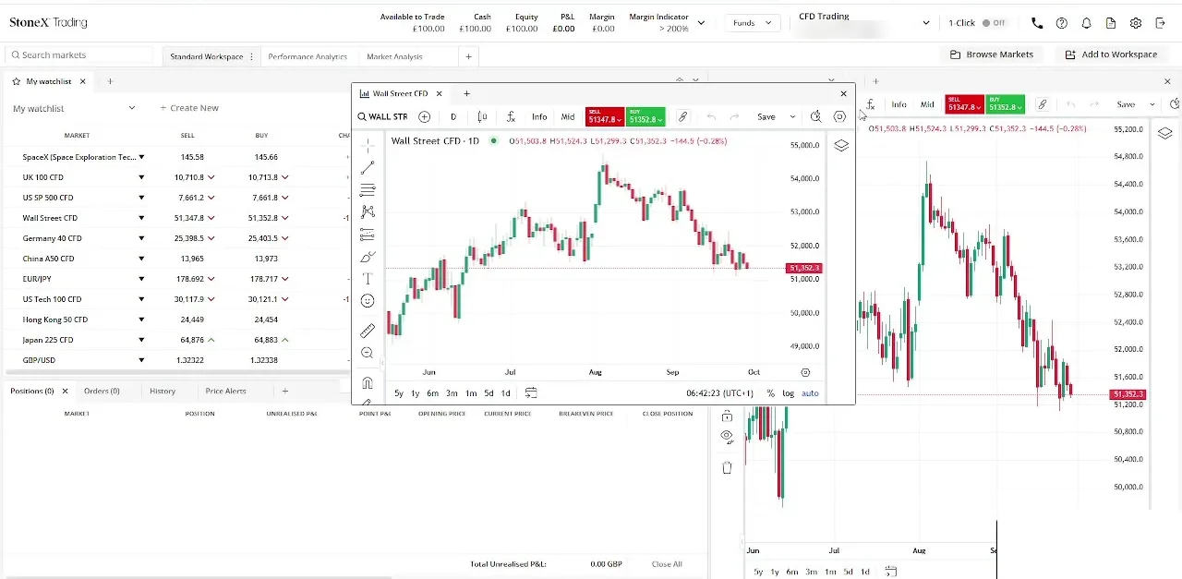Open the forecasting and measurement tools
This screenshot has width=1182, height=579.
pyautogui.click(x=368, y=235)
